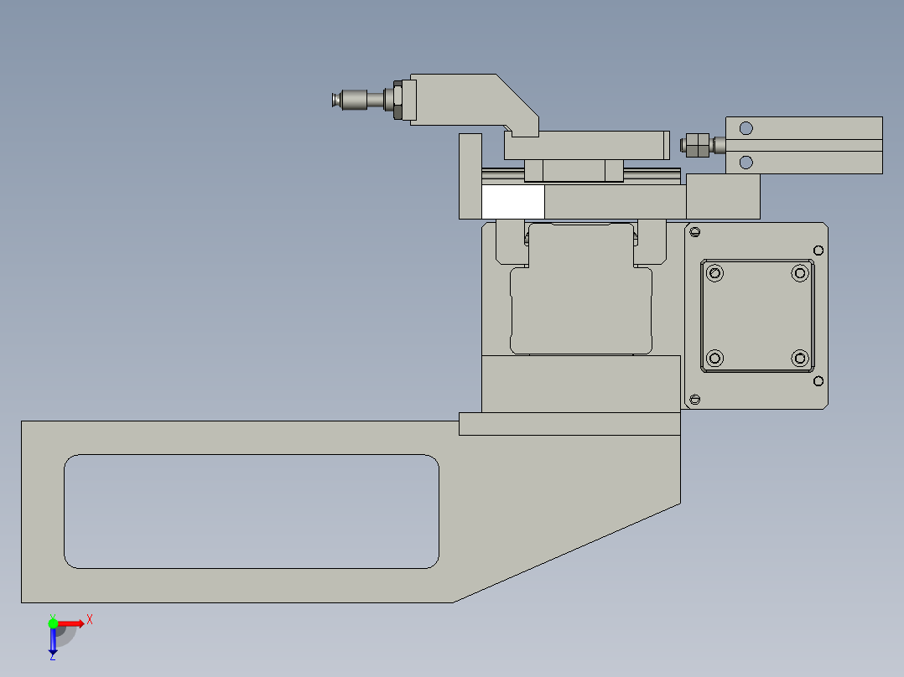Click the small hole at flange bottom-right
The image size is (904, 677).
(x=818, y=381)
